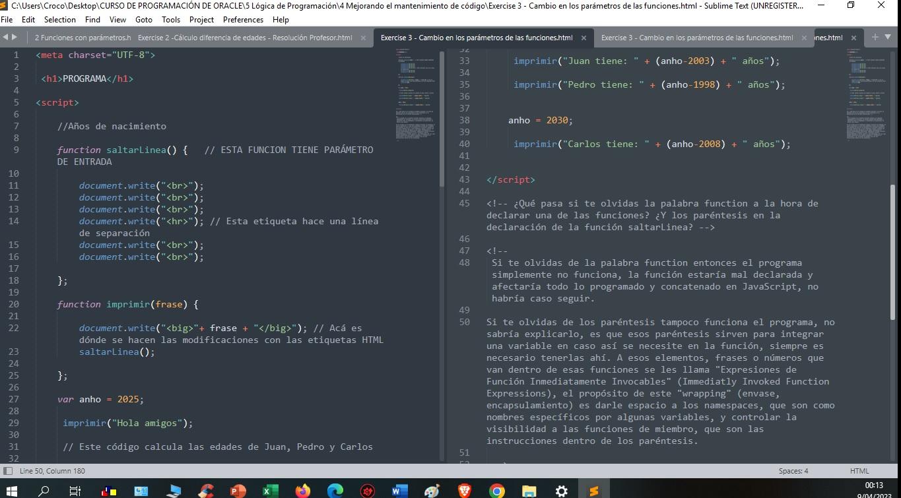Open Windows Settings gear on taskbar
This screenshot has height=498, width=901.
pyautogui.click(x=562, y=491)
